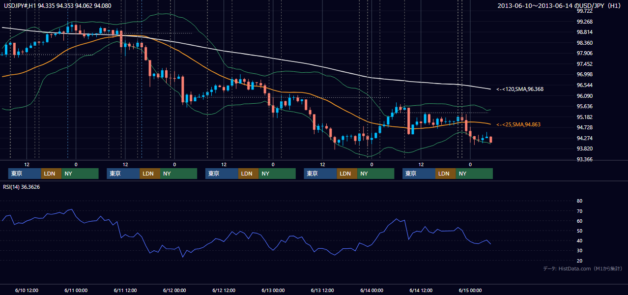Click RSI scale value 80

click(579, 201)
